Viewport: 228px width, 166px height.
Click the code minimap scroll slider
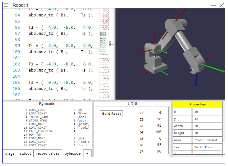(x=110, y=44)
